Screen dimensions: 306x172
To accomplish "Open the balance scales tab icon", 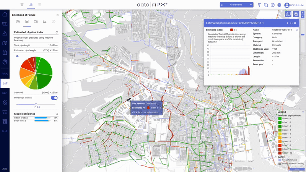I will 18,22.
